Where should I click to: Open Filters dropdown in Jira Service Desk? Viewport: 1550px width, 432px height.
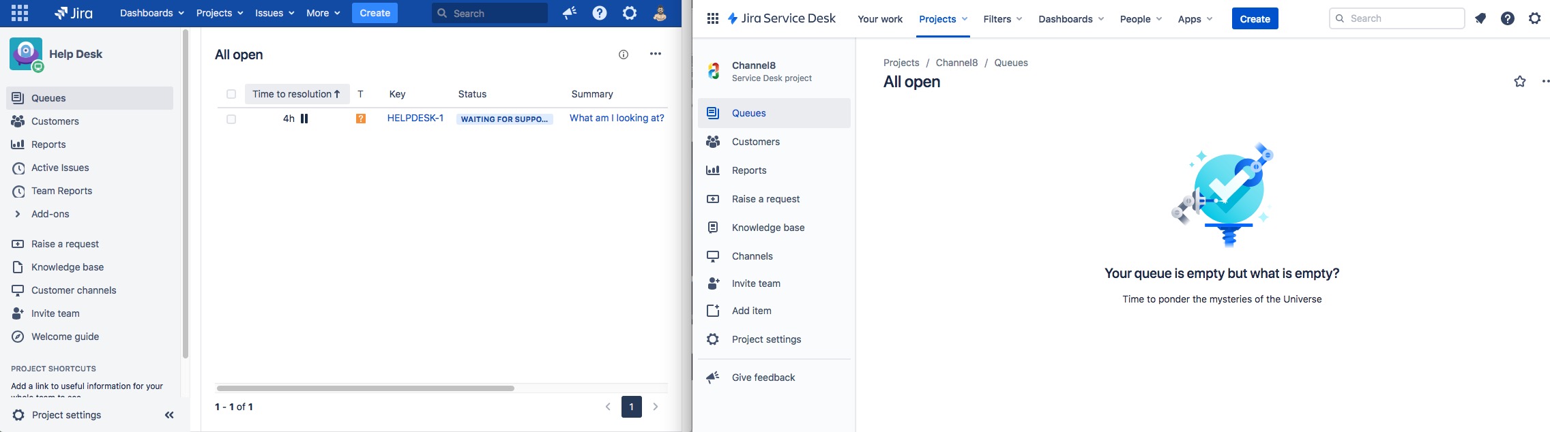1003,19
